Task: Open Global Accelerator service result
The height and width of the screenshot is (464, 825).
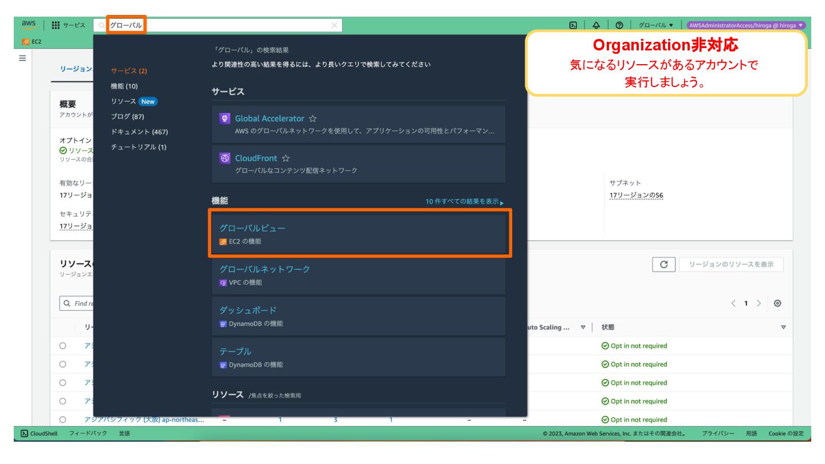Action: 269,119
